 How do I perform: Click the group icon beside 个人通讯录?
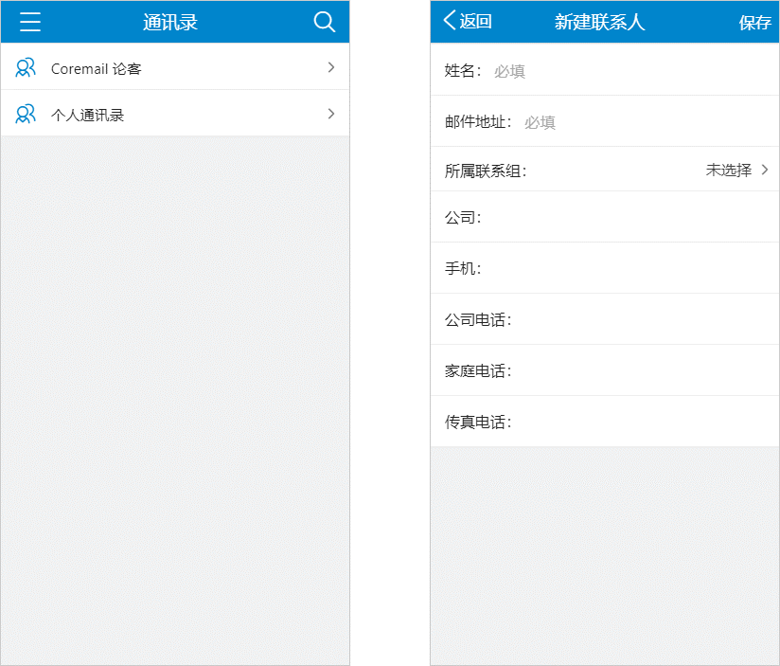[x=26, y=115]
